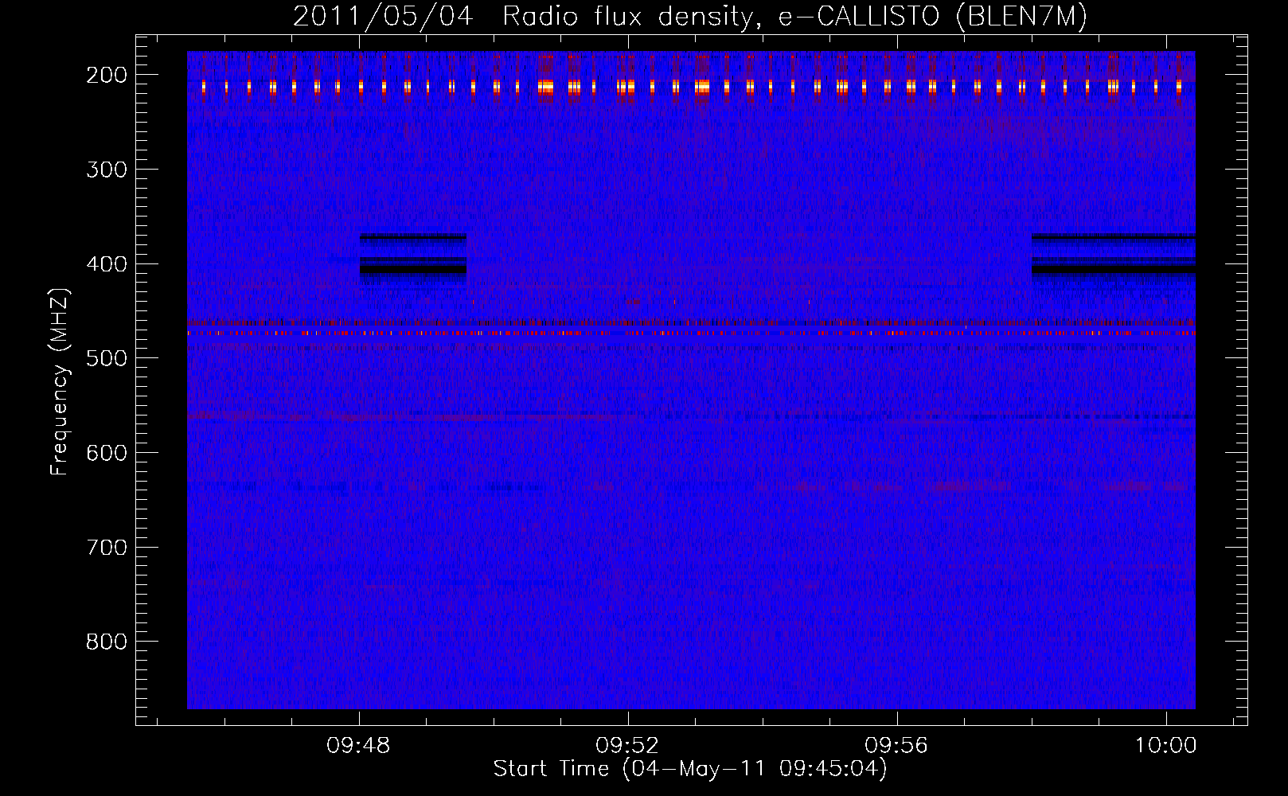Click the 09:48 time tick label
This screenshot has height=796, width=1288.
tap(359, 746)
